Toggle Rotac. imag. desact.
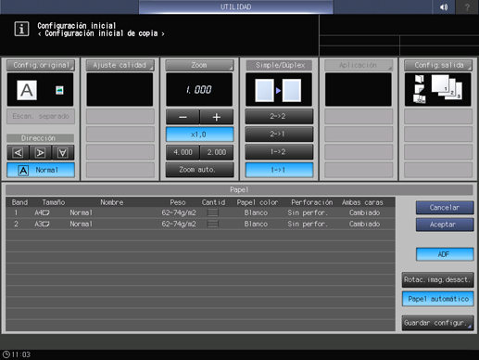The image size is (479, 360). coord(438,279)
